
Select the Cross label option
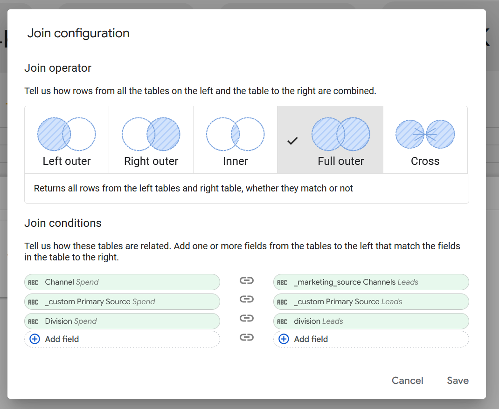(x=425, y=161)
